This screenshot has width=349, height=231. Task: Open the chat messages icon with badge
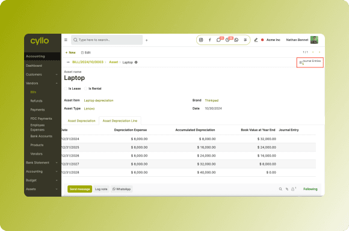(219, 40)
